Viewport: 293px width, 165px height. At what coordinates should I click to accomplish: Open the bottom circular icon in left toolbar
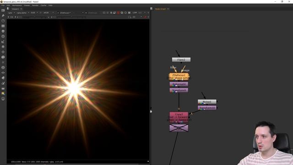tap(3, 99)
